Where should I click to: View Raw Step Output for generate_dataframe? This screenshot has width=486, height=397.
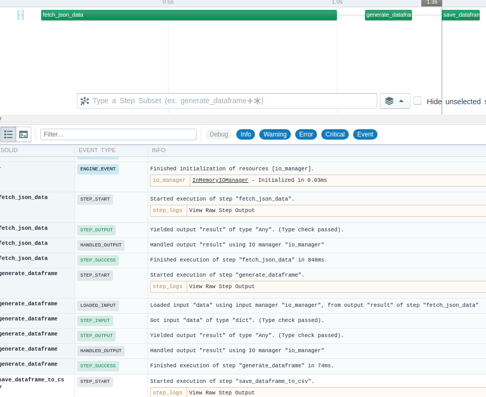click(x=222, y=287)
